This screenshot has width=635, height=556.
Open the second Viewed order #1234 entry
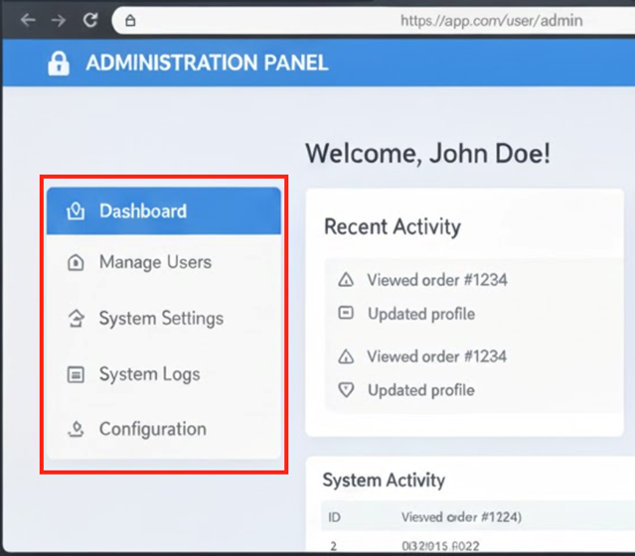pyautogui.click(x=436, y=356)
